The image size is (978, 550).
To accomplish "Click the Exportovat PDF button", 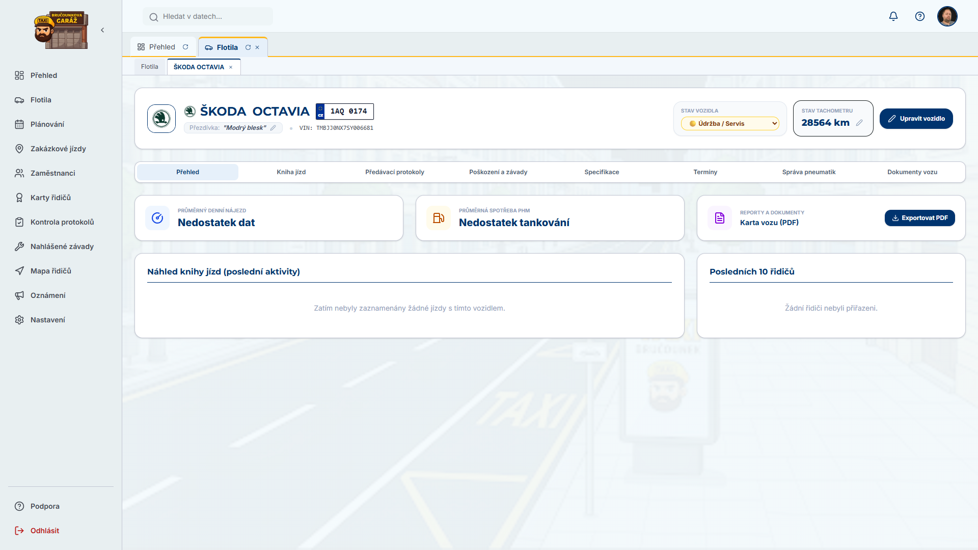I will [920, 218].
